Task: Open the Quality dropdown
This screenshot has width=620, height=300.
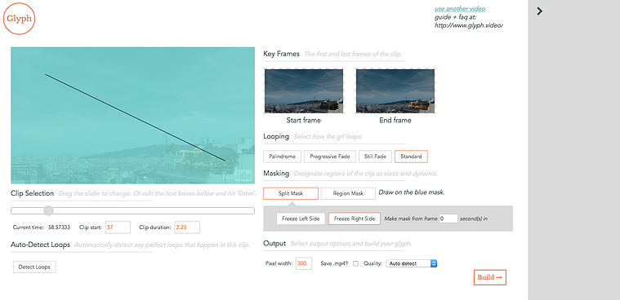Action: (412, 263)
